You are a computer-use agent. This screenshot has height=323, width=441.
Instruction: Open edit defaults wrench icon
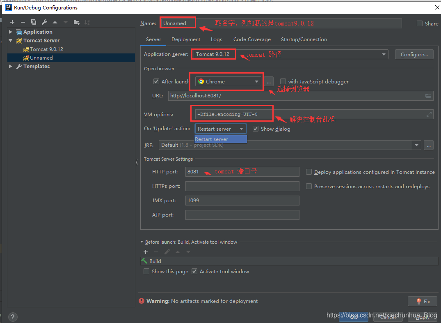(x=44, y=22)
